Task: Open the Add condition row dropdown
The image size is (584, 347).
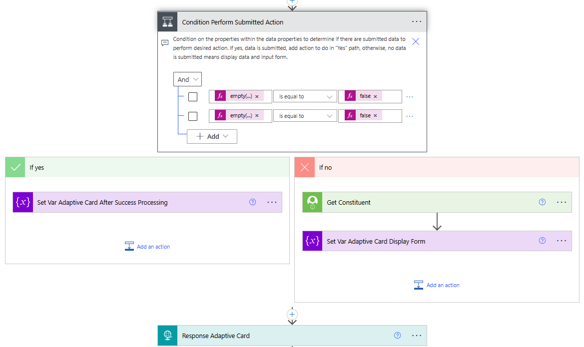Action: [212, 136]
